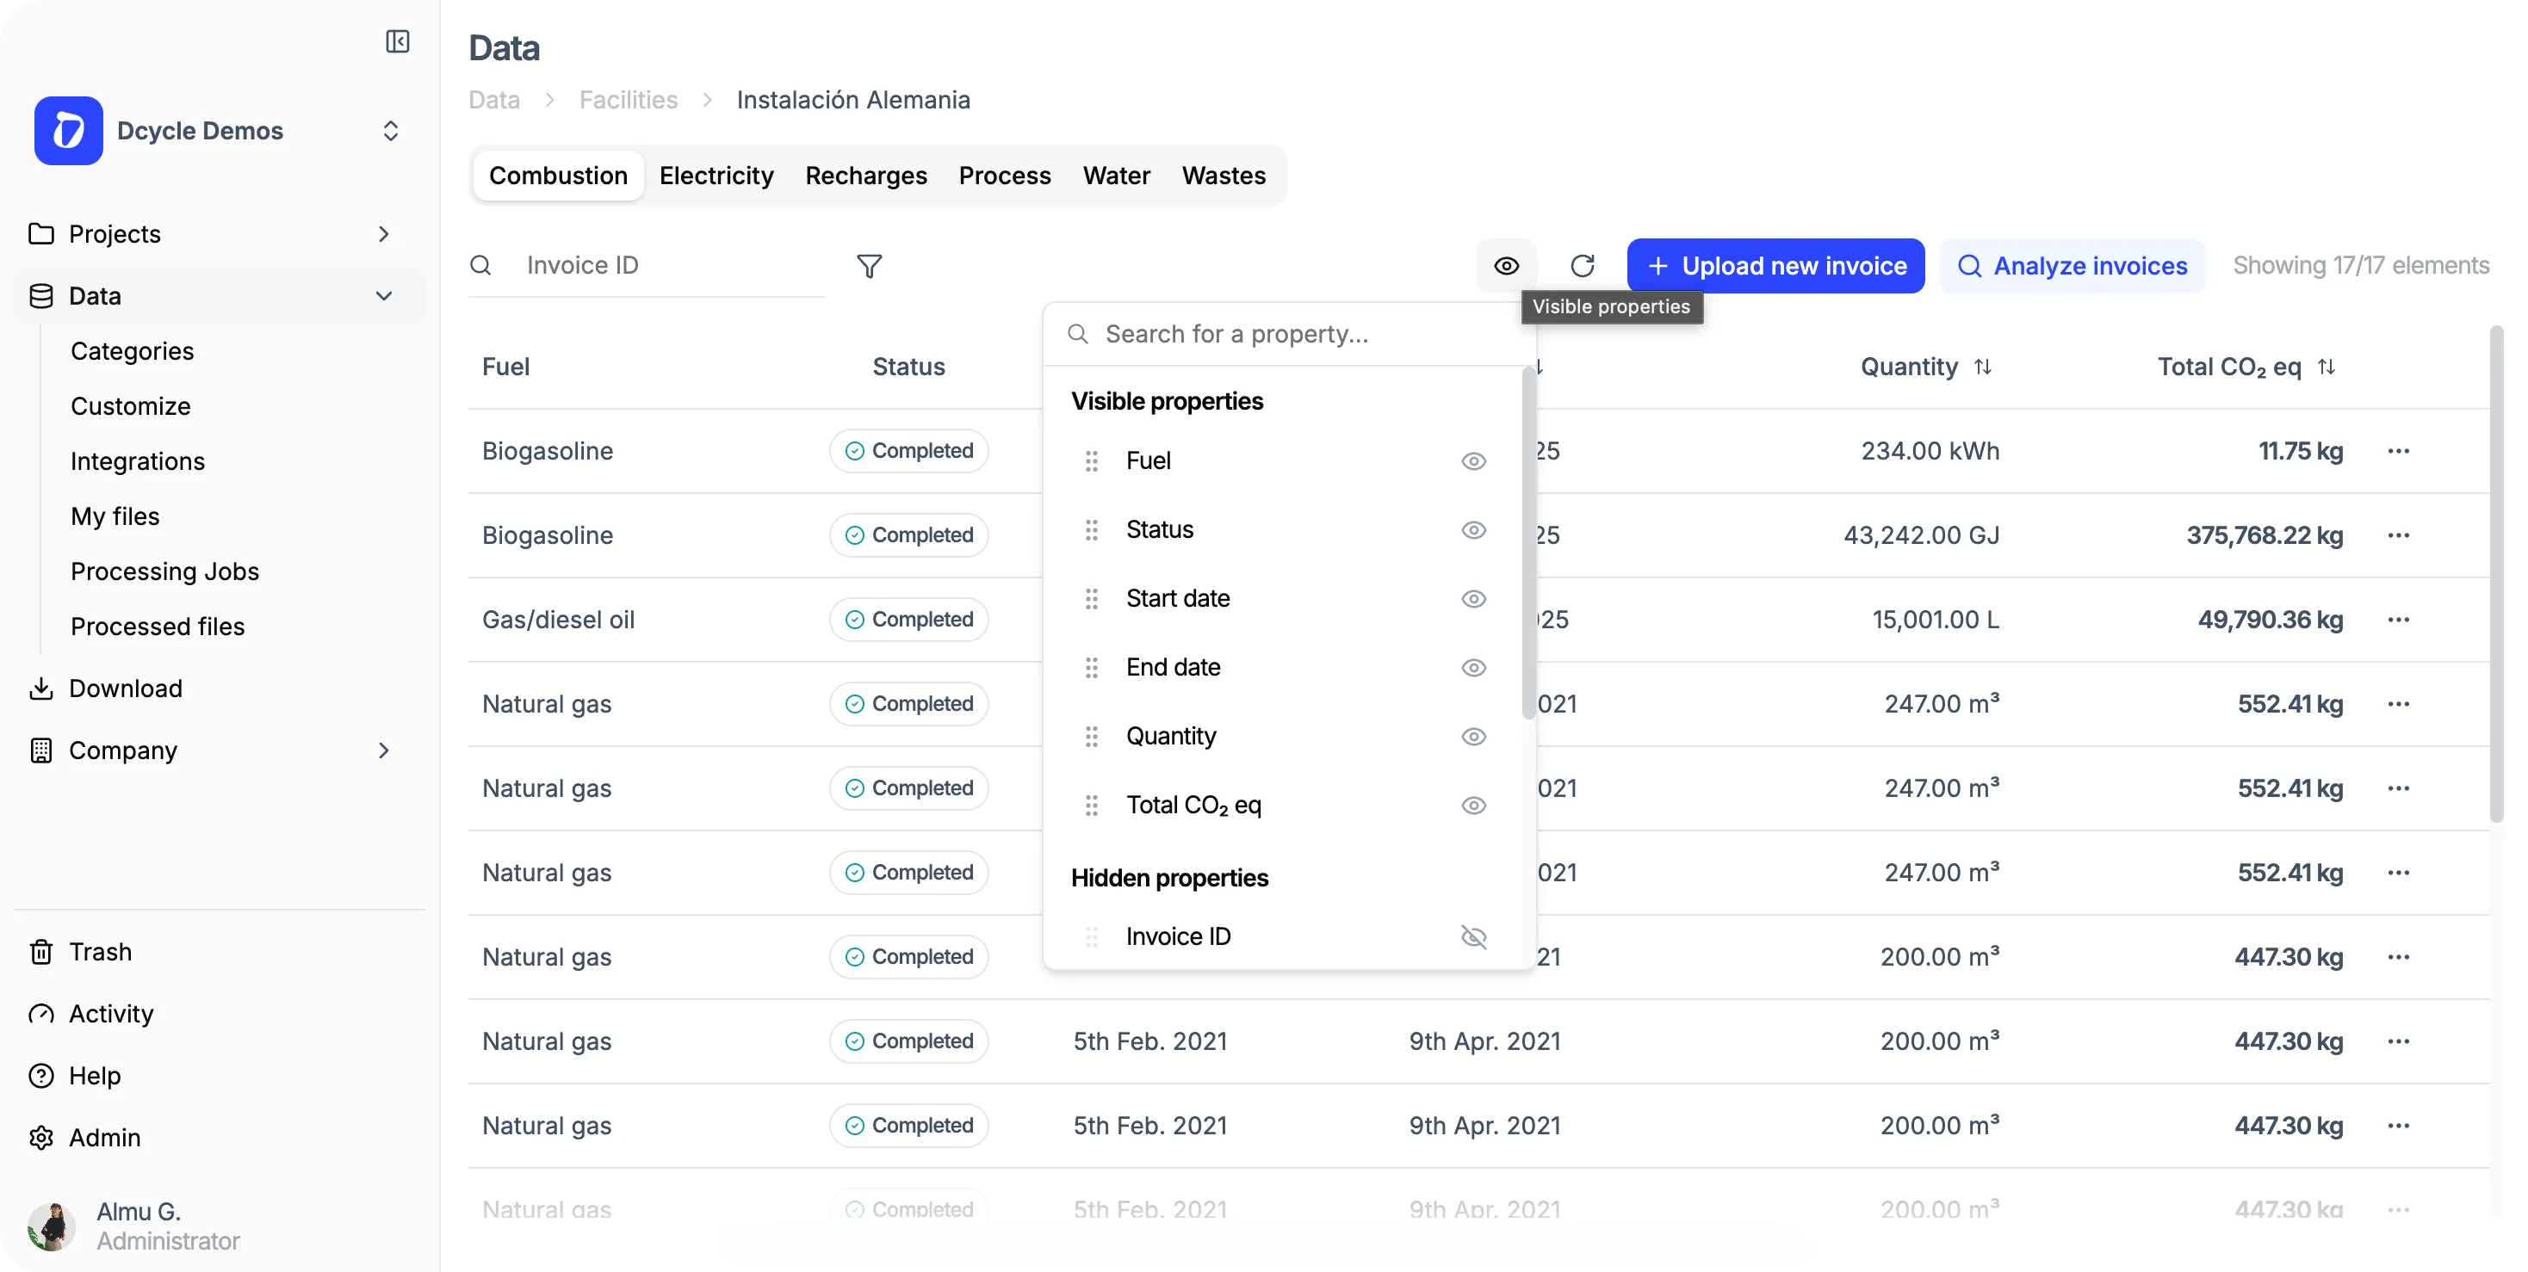Click the Dcycle logo icon
The image size is (2528, 1272).
coord(67,131)
